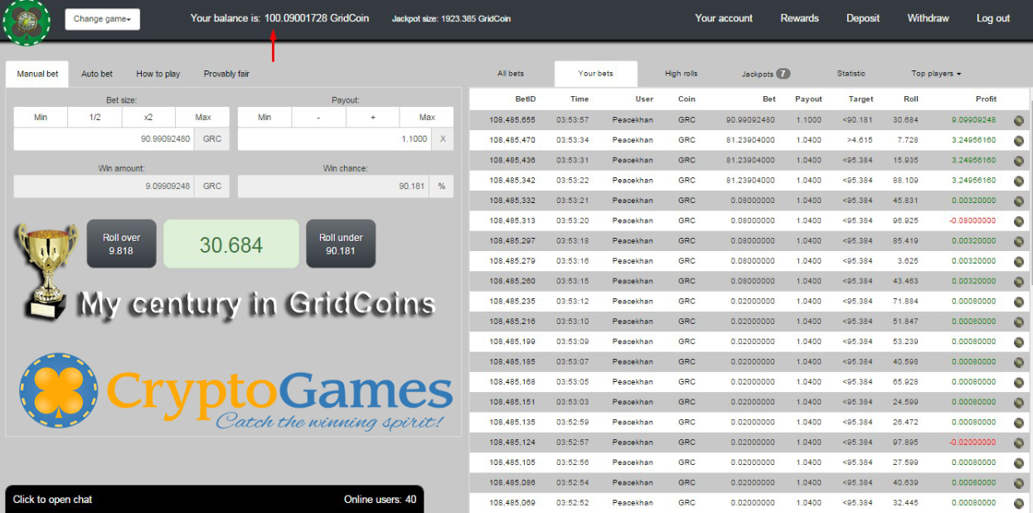The width and height of the screenshot is (1033, 513).
Task: Open verify icon for bet 108,485,199
Action: coord(1018,341)
